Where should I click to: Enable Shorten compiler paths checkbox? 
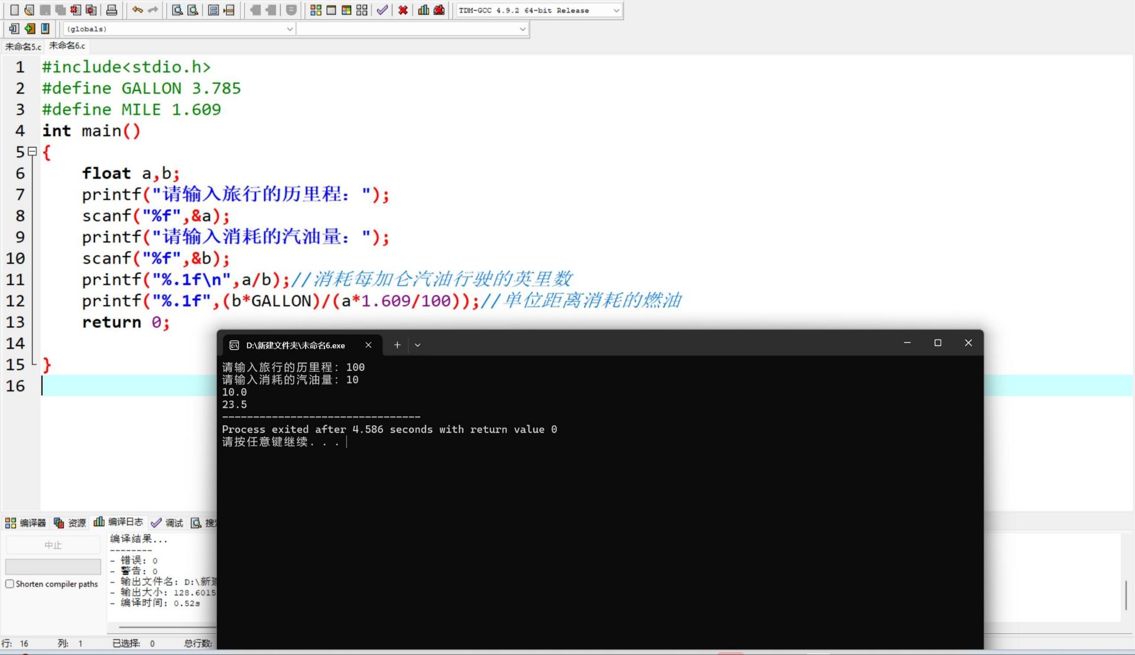9,584
